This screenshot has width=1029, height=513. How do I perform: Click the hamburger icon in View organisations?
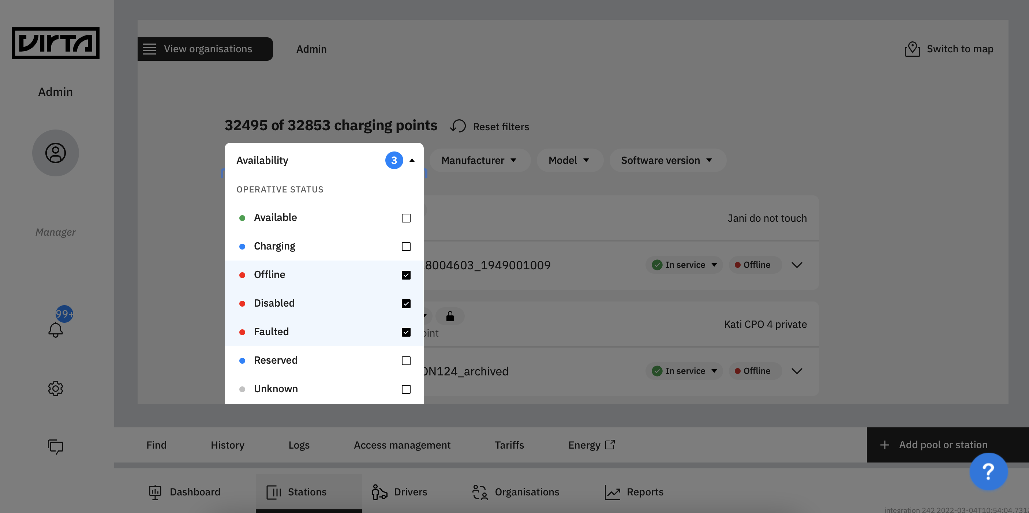coord(149,49)
